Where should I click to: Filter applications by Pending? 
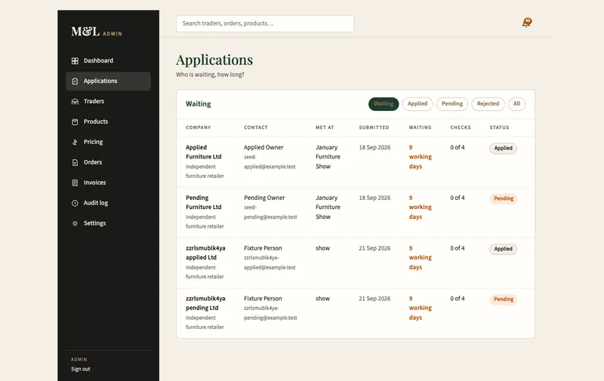pos(451,104)
